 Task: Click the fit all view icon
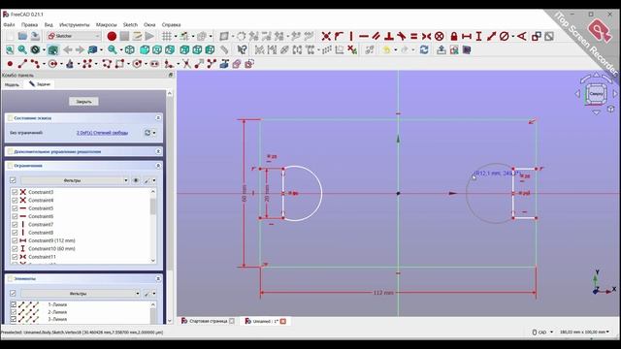[10, 49]
